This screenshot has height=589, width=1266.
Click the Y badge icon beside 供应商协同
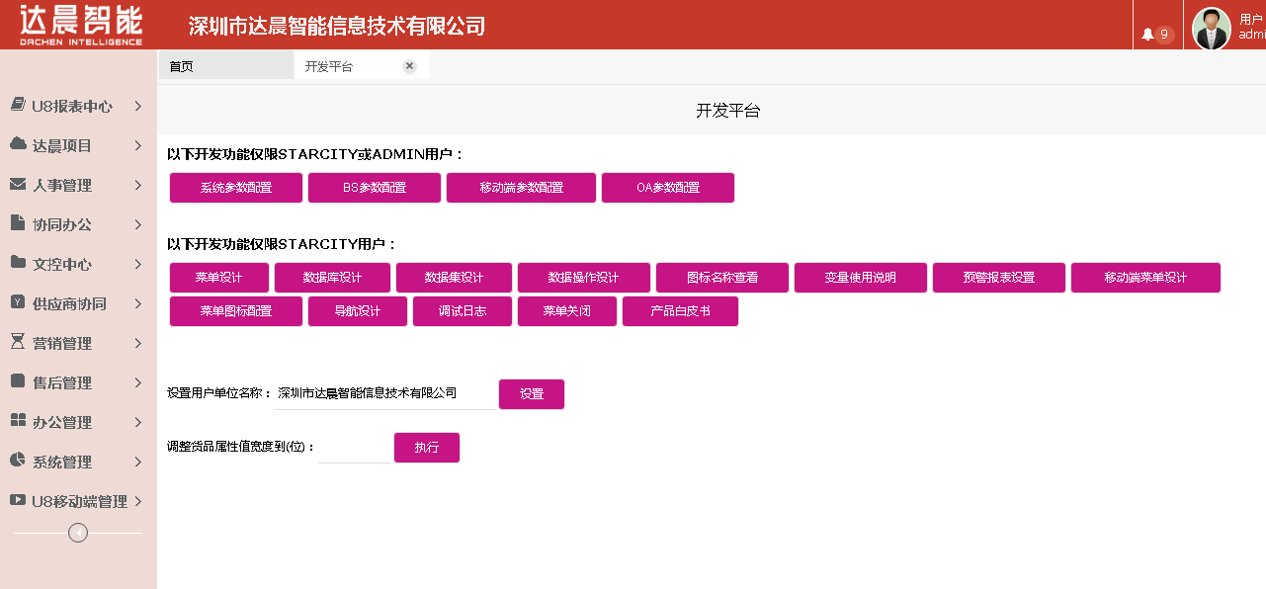tap(17, 302)
